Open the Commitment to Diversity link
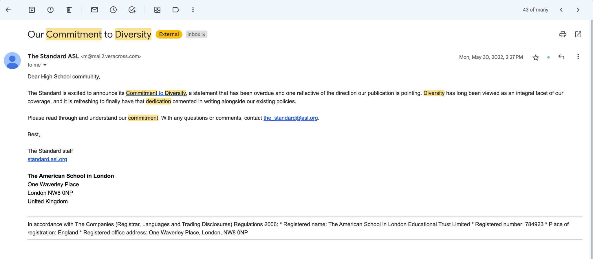The width and height of the screenshot is (593, 259). pos(156,93)
